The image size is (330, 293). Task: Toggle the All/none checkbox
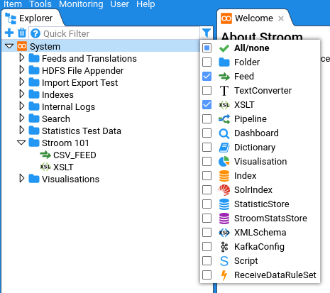point(207,48)
